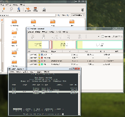125x117 pixels.
Task: Click inside the file manager location field
Action: pos(28,15)
